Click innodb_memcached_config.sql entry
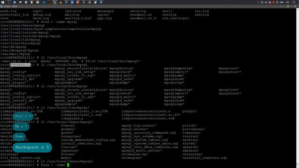Screen dimensions: 299x168 tap(88, 140)
